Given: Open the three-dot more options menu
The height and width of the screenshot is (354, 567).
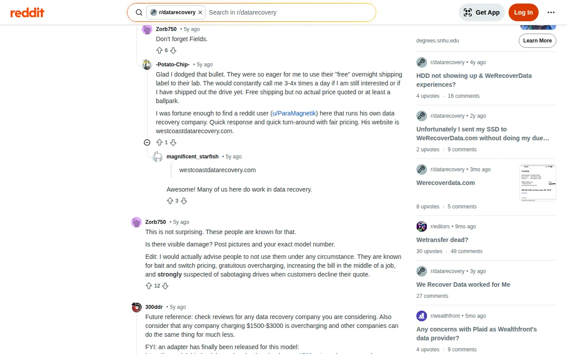Looking at the screenshot, I should (x=551, y=12).
